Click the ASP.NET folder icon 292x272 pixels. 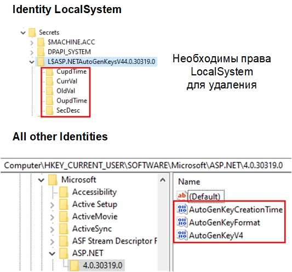(x=64, y=253)
